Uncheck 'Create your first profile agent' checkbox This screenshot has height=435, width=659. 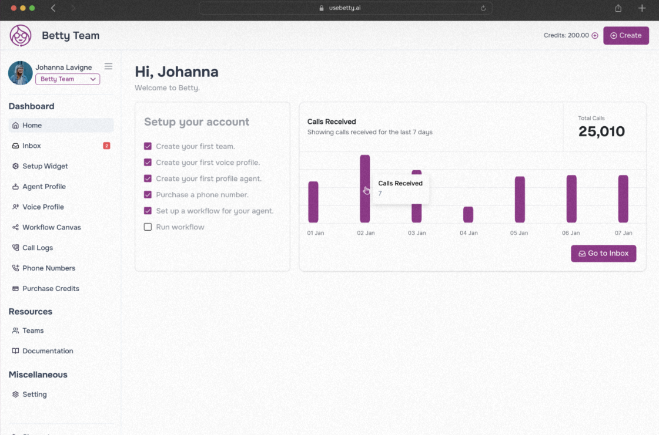pyautogui.click(x=148, y=178)
